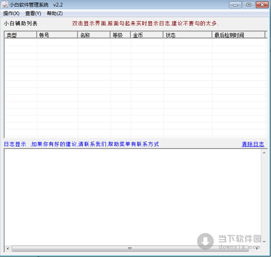This screenshot has height=257, width=271.
Task: Sort list by 名称 column header
Action: pyautogui.click(x=94, y=35)
